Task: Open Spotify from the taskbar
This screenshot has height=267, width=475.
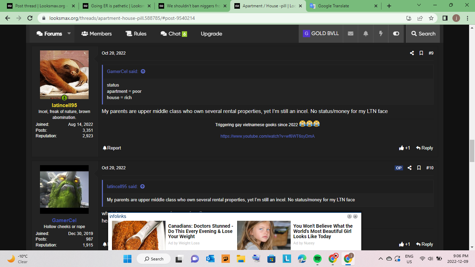Action: 317,259
